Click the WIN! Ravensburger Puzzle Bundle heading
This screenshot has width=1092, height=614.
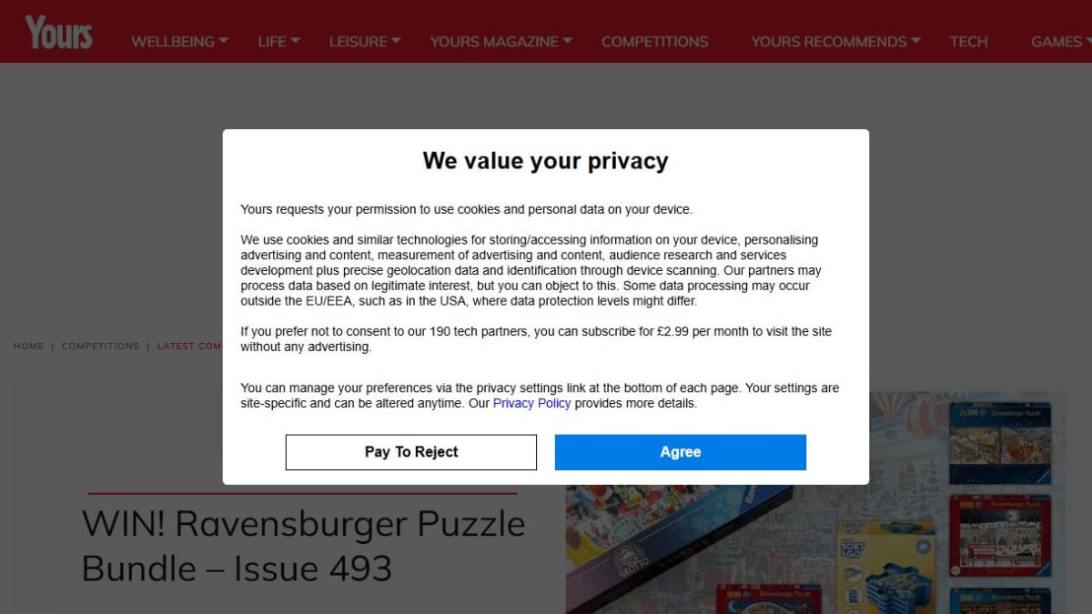point(304,546)
